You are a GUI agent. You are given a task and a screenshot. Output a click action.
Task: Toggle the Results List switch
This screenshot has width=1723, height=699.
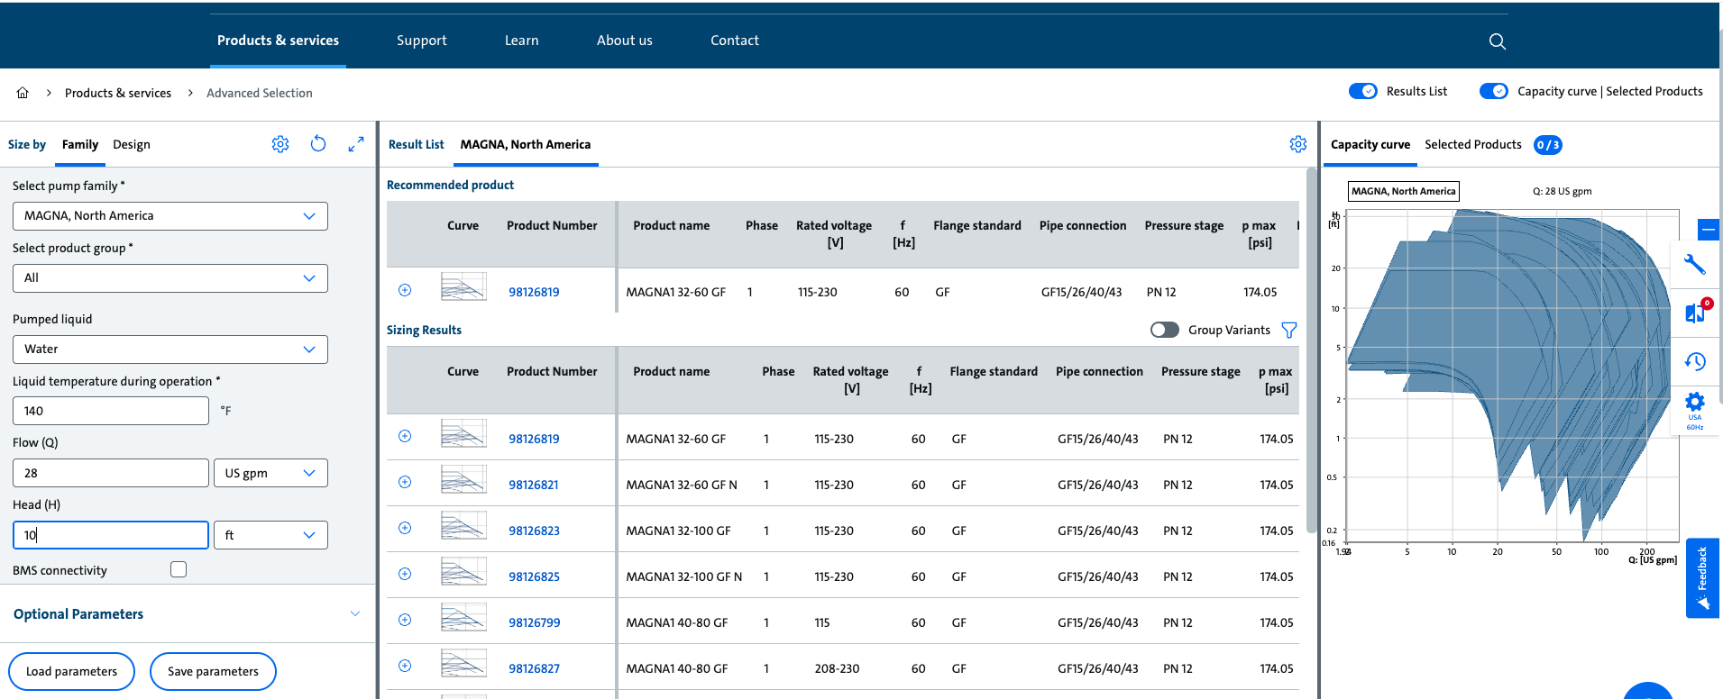(x=1362, y=91)
